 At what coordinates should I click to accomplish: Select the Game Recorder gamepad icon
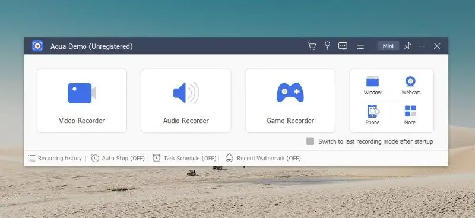coord(290,93)
